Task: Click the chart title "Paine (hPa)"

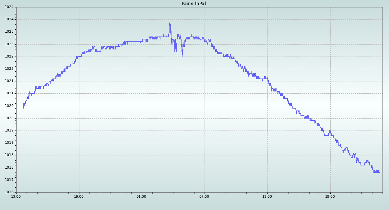Action: coord(194,4)
